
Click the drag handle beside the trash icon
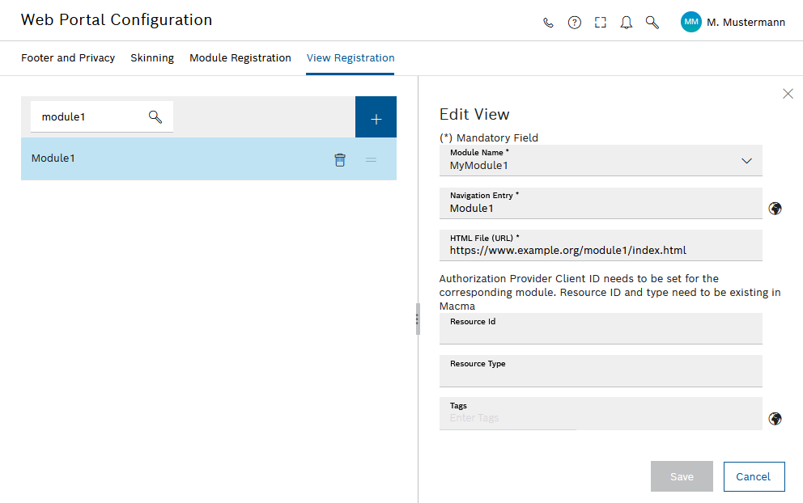coord(371,160)
